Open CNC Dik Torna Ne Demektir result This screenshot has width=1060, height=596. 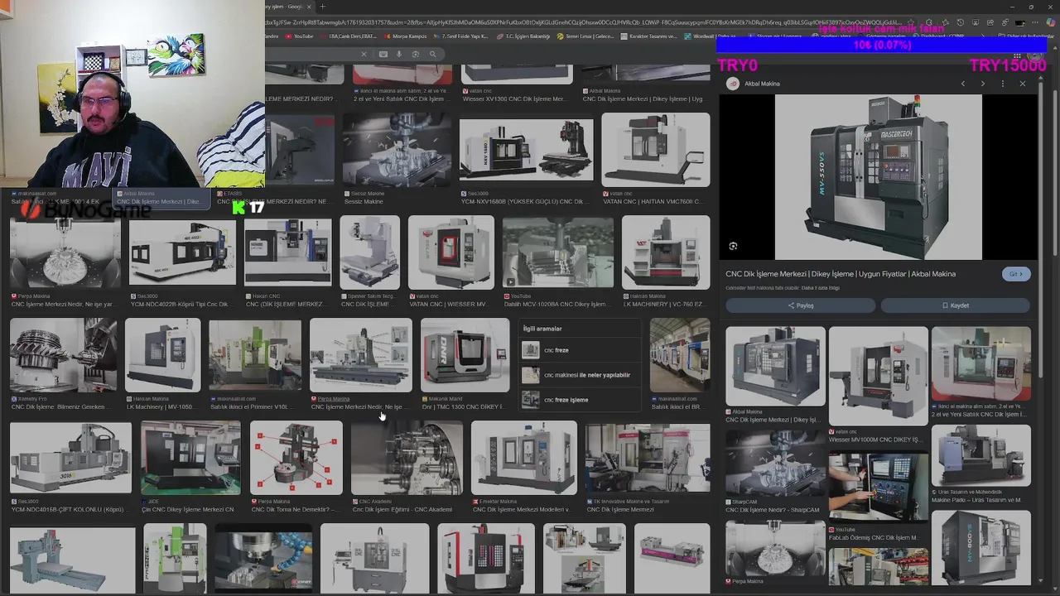coord(296,458)
